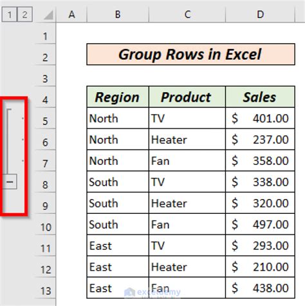Select North cell in row 5
The height and width of the screenshot is (306, 305).
(118, 119)
